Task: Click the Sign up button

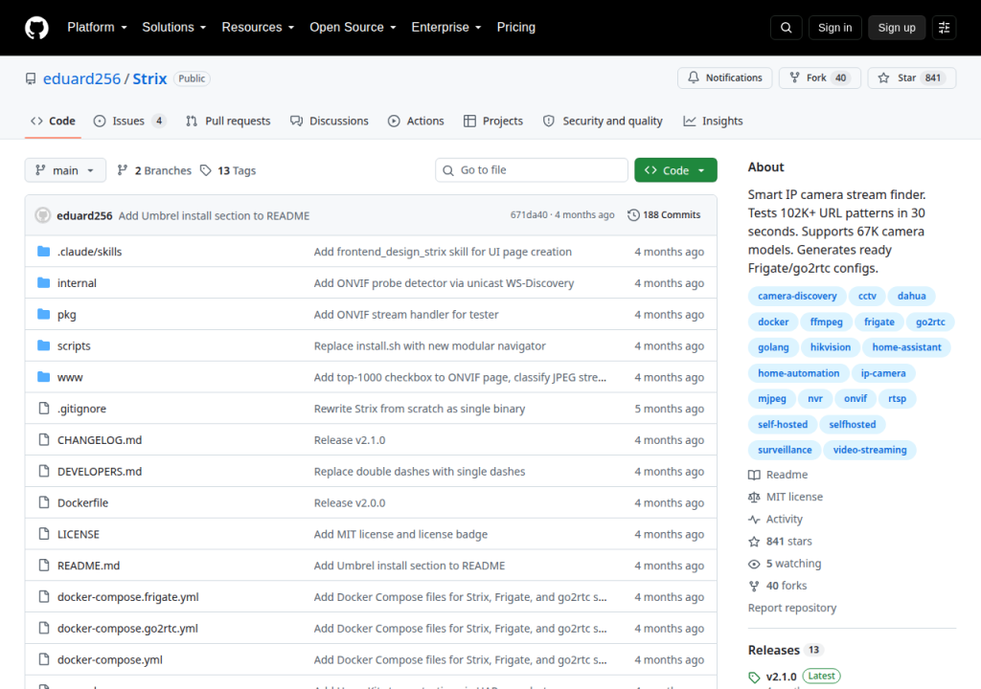Action: [897, 28]
